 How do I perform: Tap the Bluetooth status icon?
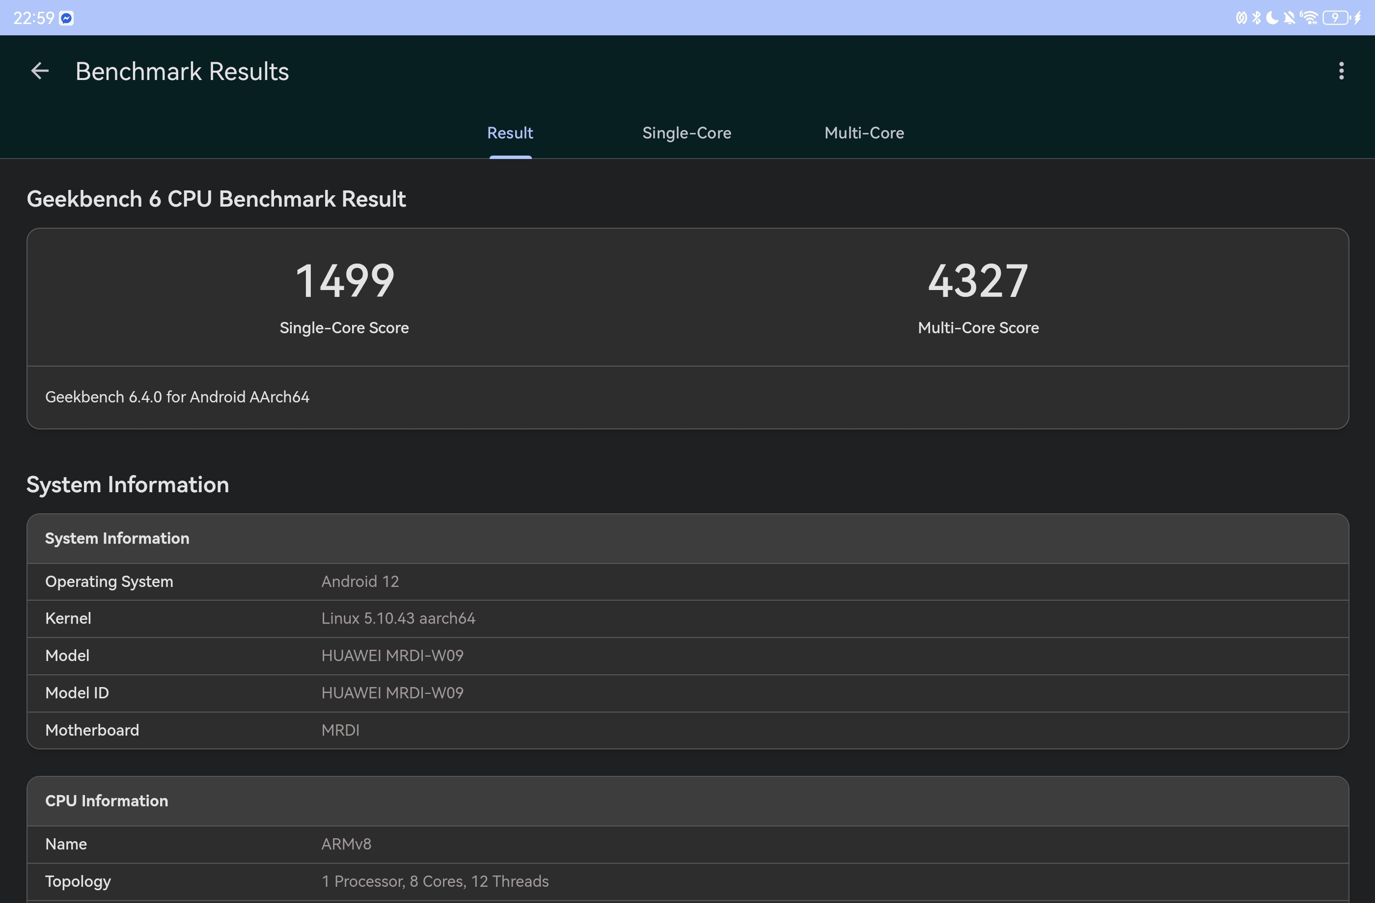(x=1257, y=18)
